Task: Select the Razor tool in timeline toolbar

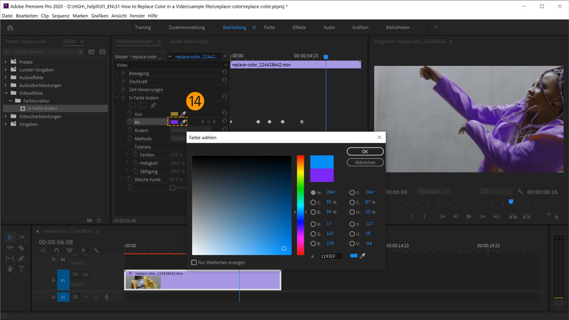Action: pos(21,248)
